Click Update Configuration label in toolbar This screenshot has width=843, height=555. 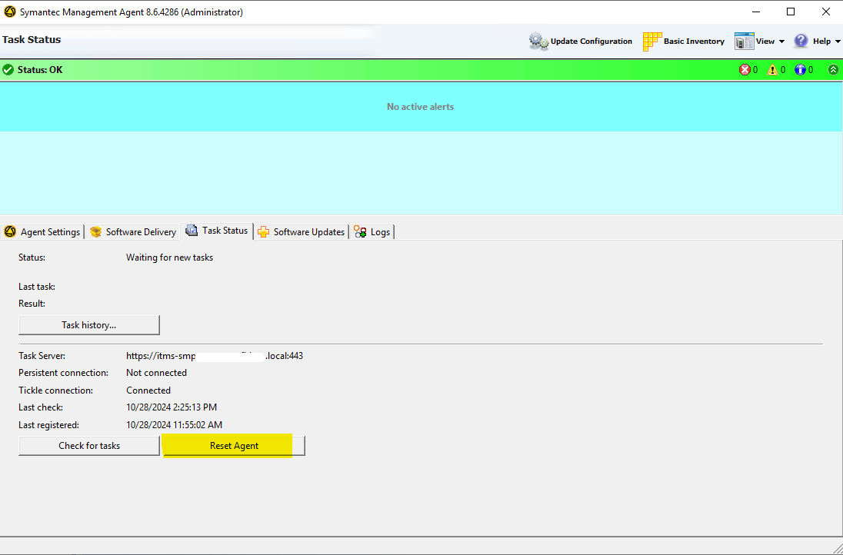pyautogui.click(x=591, y=42)
